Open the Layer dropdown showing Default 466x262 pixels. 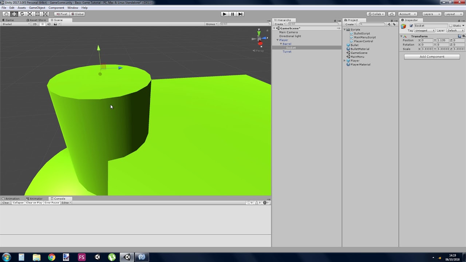click(455, 31)
